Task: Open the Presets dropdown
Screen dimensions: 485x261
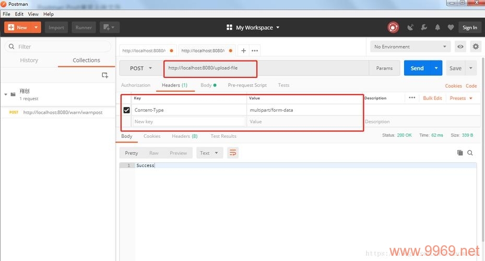Action: click(x=461, y=98)
